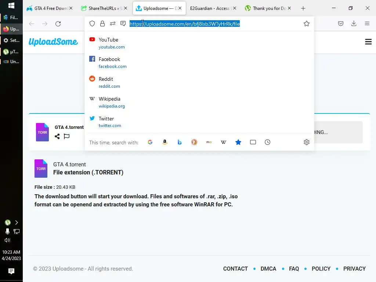Screen dimensions: 376x282
Task: Open Firefox application menu
Action: coord(367,23)
